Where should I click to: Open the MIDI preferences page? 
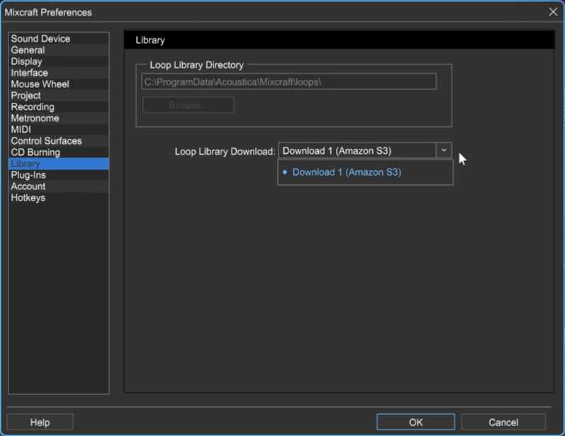click(x=59, y=130)
